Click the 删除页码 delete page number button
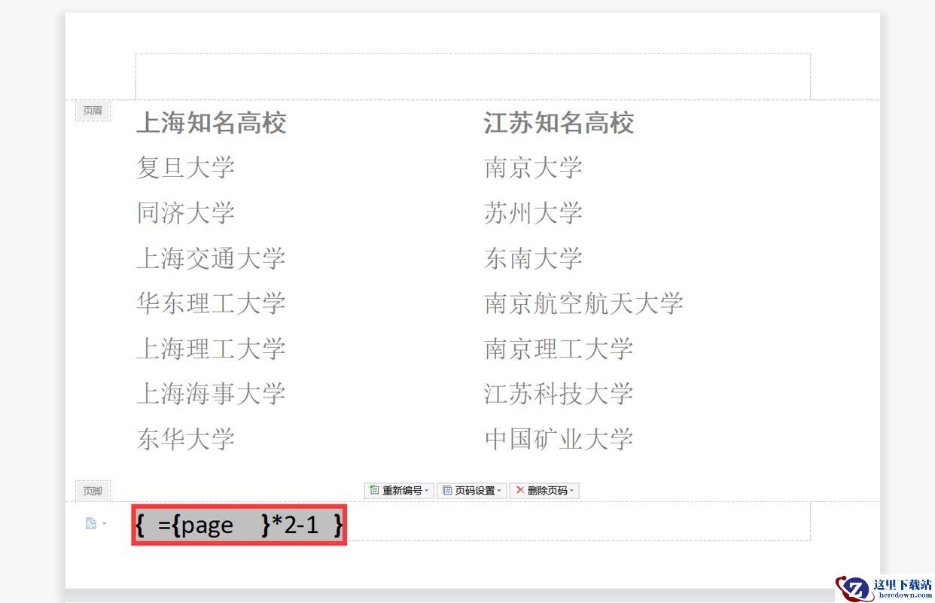Screen dimensions: 935x603 pyautogui.click(x=545, y=491)
